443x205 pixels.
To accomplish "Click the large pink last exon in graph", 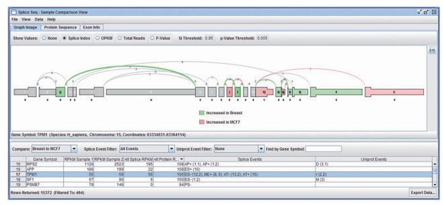I will tap(394, 92).
